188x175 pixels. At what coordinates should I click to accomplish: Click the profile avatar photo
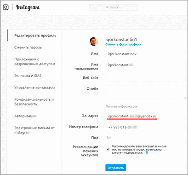[x=94, y=41]
